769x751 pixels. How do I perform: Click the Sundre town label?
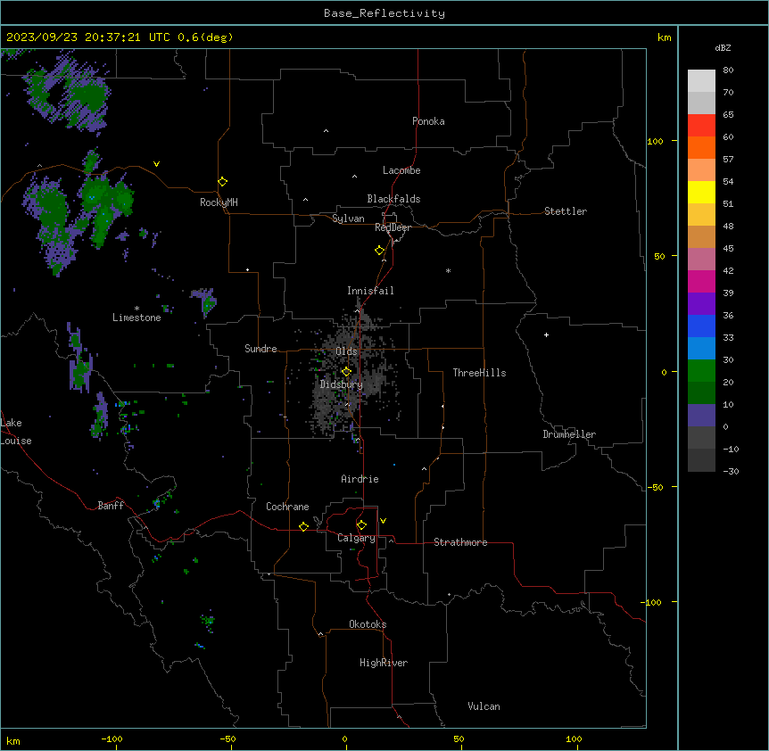click(x=260, y=349)
